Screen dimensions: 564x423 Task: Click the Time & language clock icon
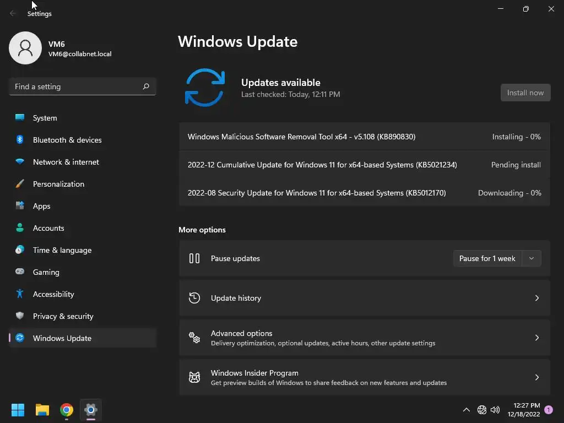click(20, 250)
